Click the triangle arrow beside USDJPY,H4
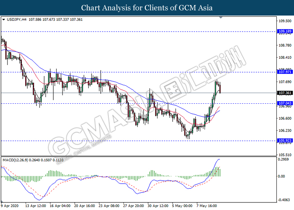 point(4,19)
